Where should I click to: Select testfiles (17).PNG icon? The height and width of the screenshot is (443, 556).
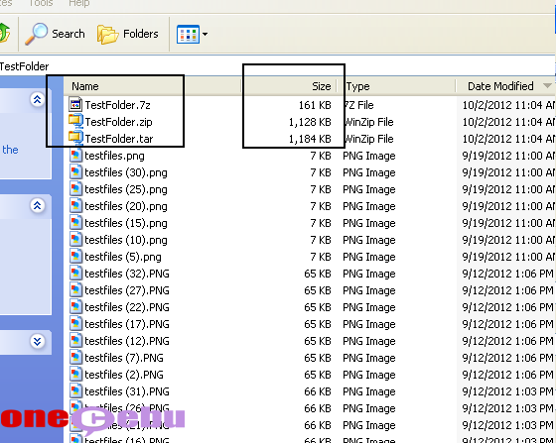click(x=75, y=324)
